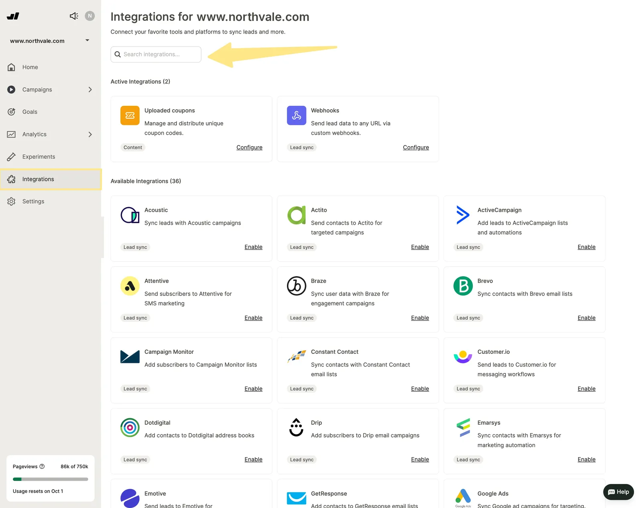The width and height of the screenshot is (642, 508).
Task: Click the Uploaded coupons orange icon
Action: [130, 115]
